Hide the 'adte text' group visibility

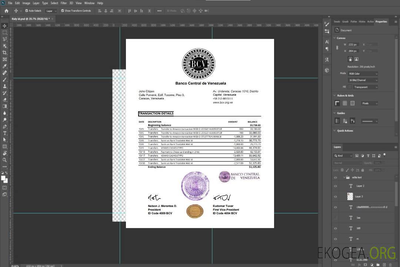tap(336, 177)
